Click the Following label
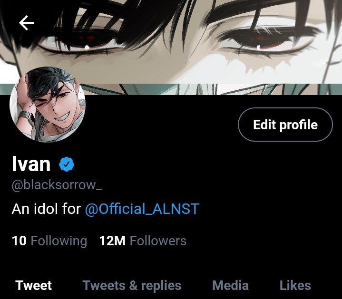The image size is (342, 299). 59,241
